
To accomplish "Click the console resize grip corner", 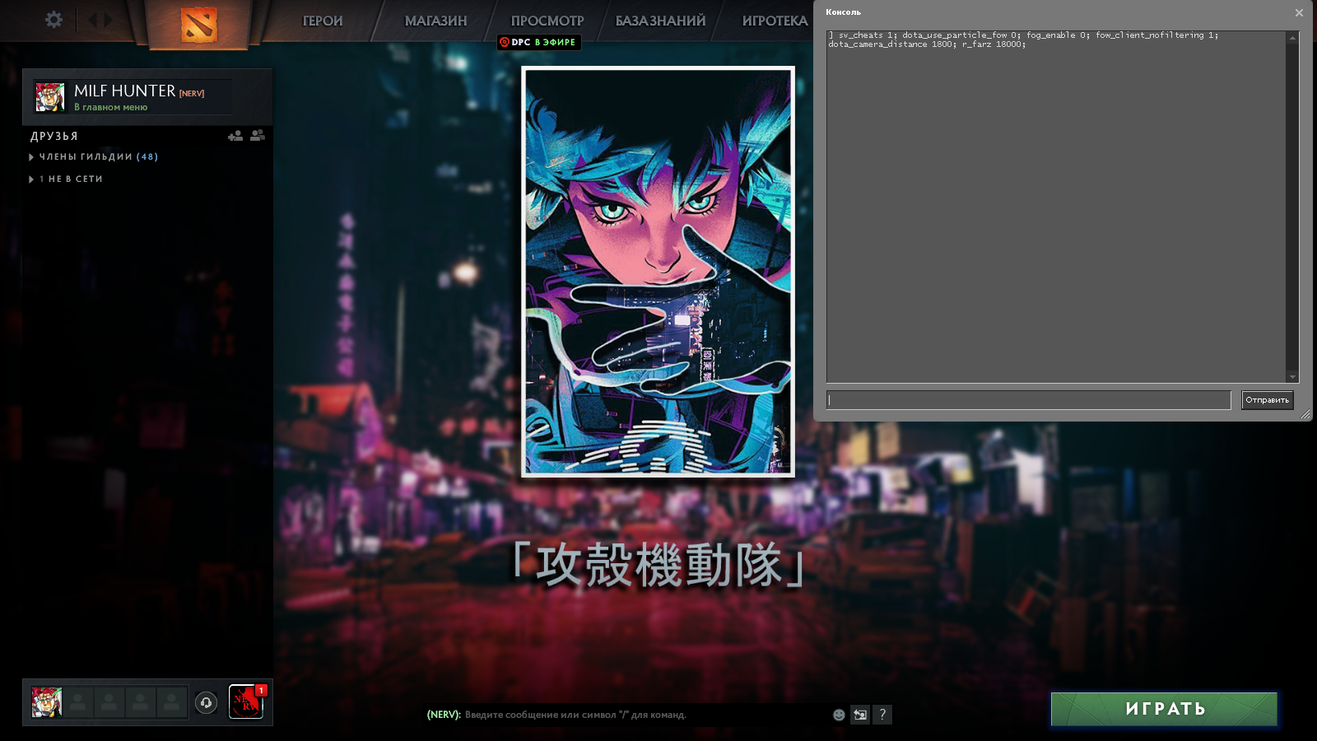I will coord(1305,414).
